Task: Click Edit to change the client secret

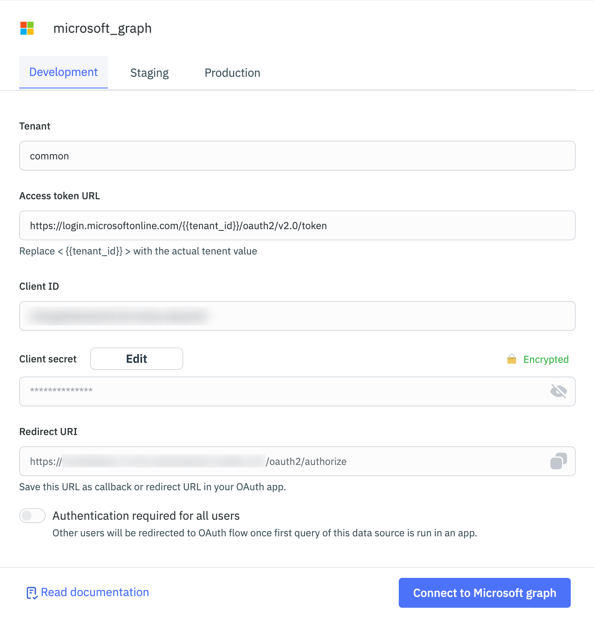Action: 136,358
